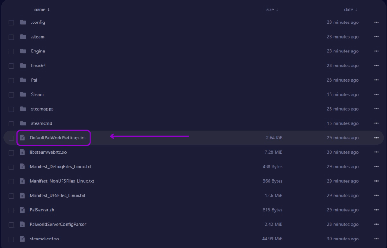Click the Steam folder icon

[x=23, y=94]
